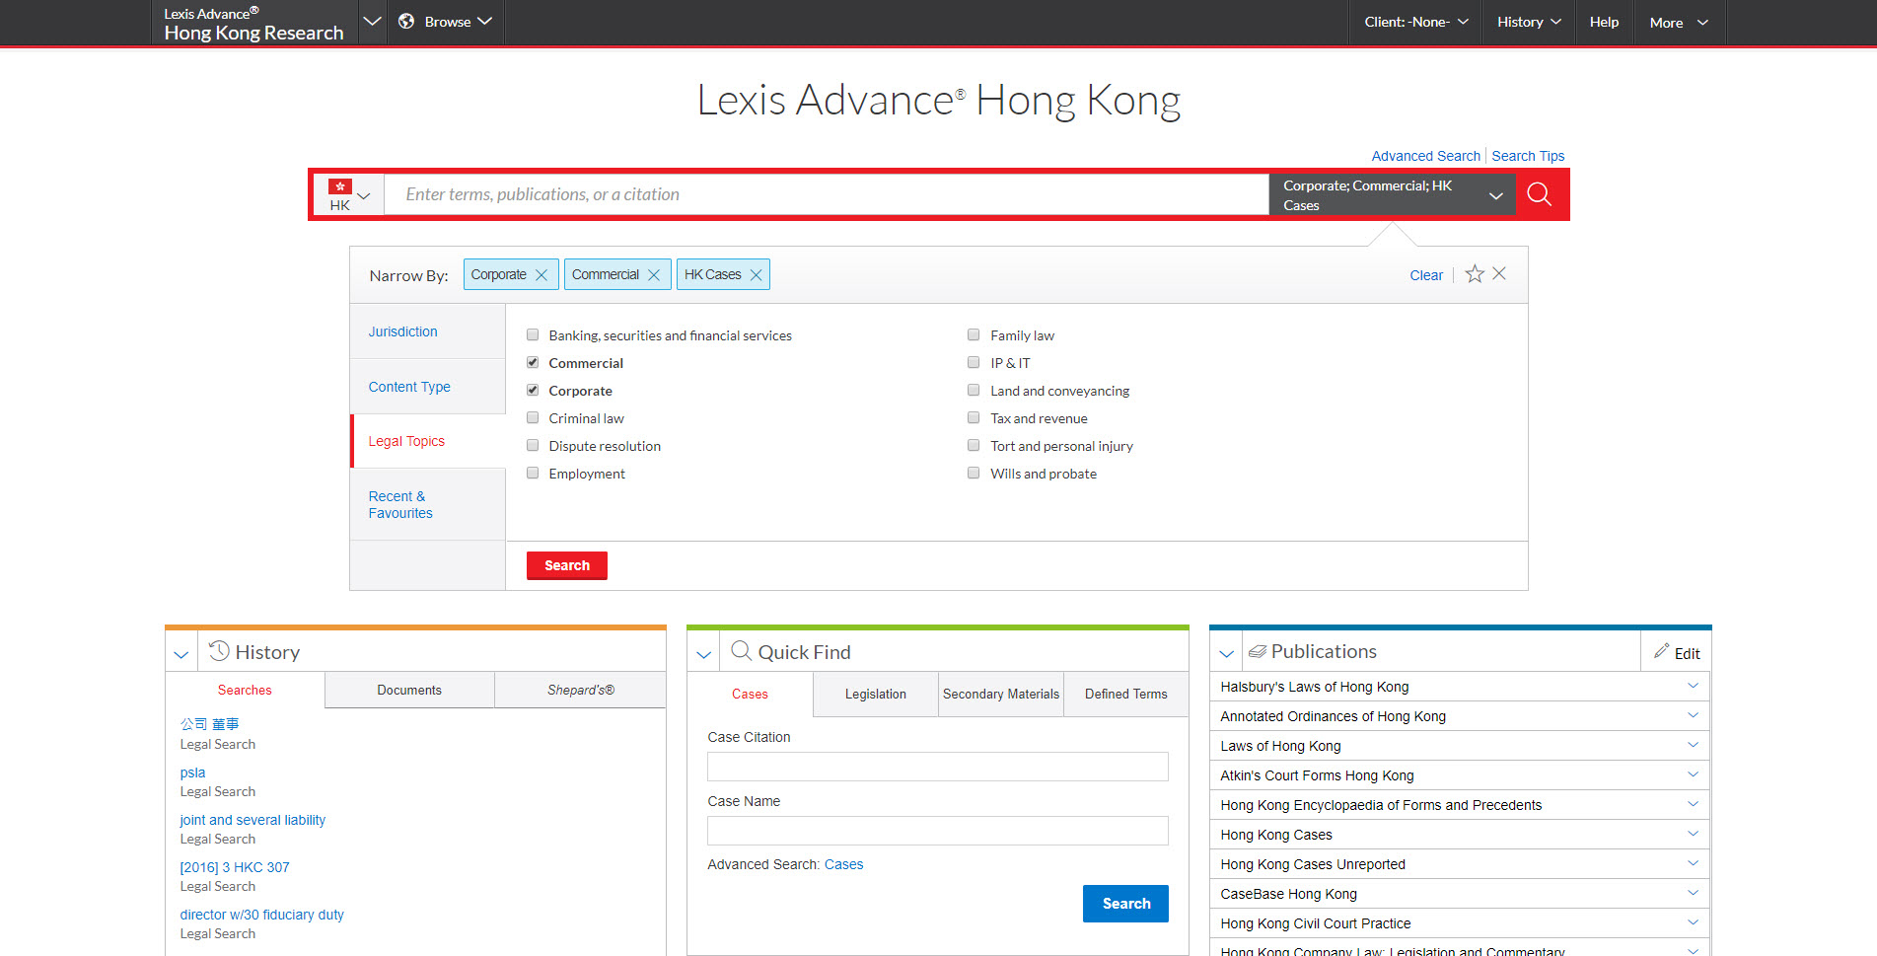The height and width of the screenshot is (956, 1877).
Task: Open Help in the top bar
Action: point(1604,22)
